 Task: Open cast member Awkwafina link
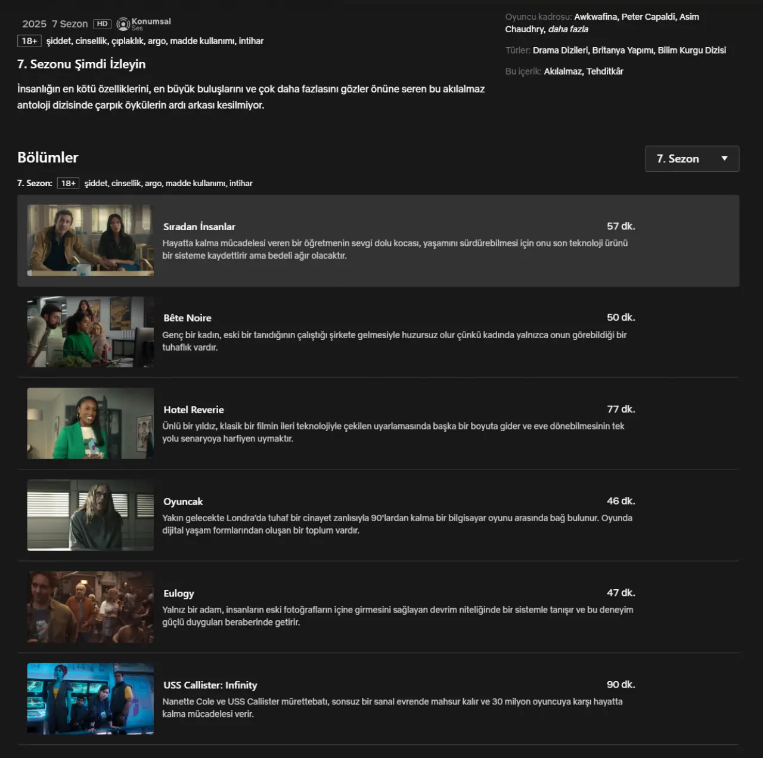[595, 17]
